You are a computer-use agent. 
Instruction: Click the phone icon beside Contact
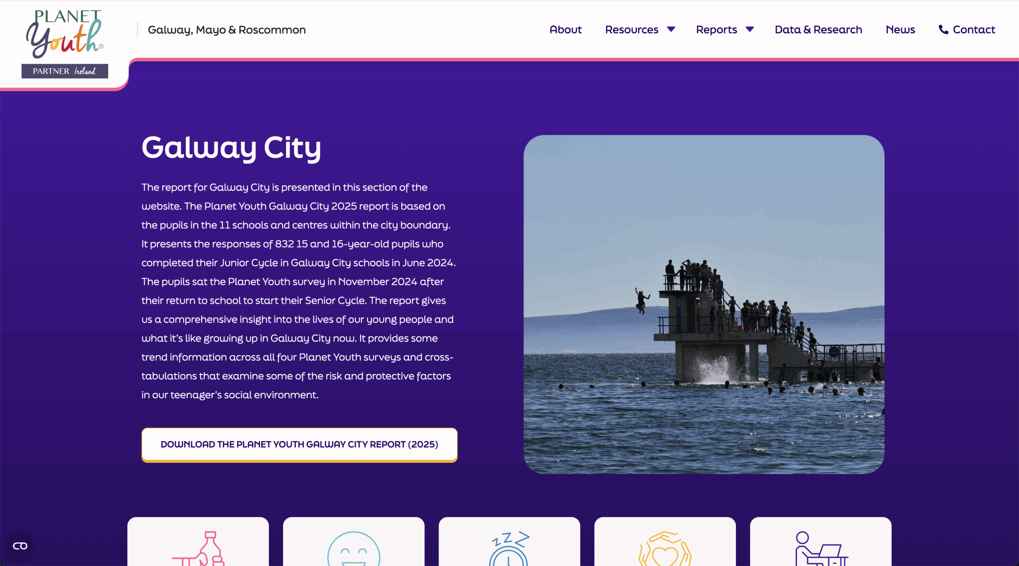[x=943, y=29]
